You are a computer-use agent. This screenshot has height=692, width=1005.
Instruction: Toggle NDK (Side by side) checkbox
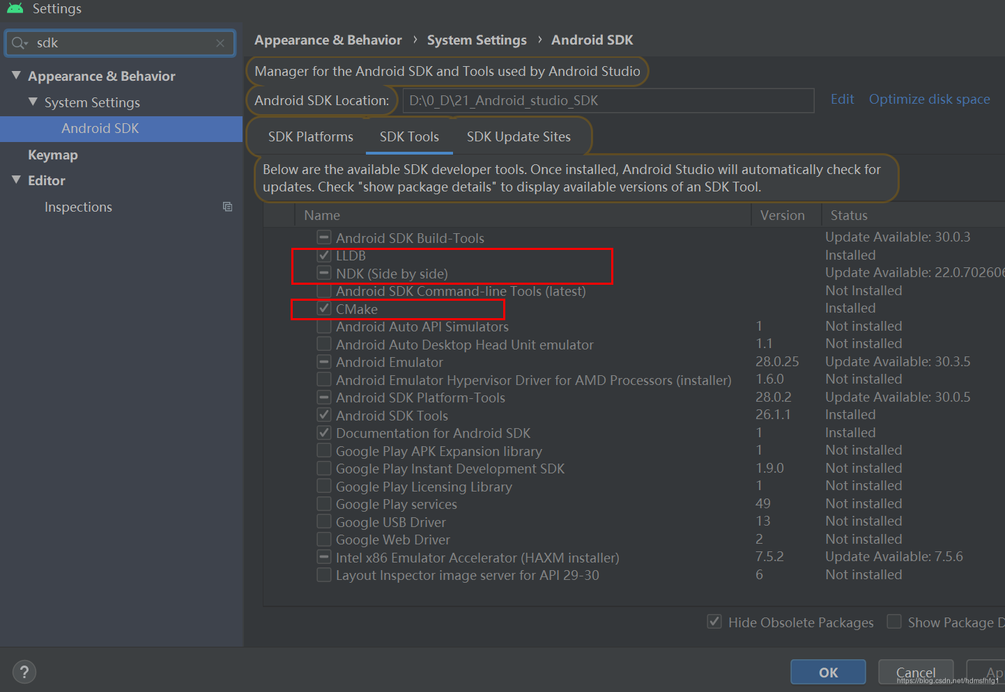click(x=324, y=273)
